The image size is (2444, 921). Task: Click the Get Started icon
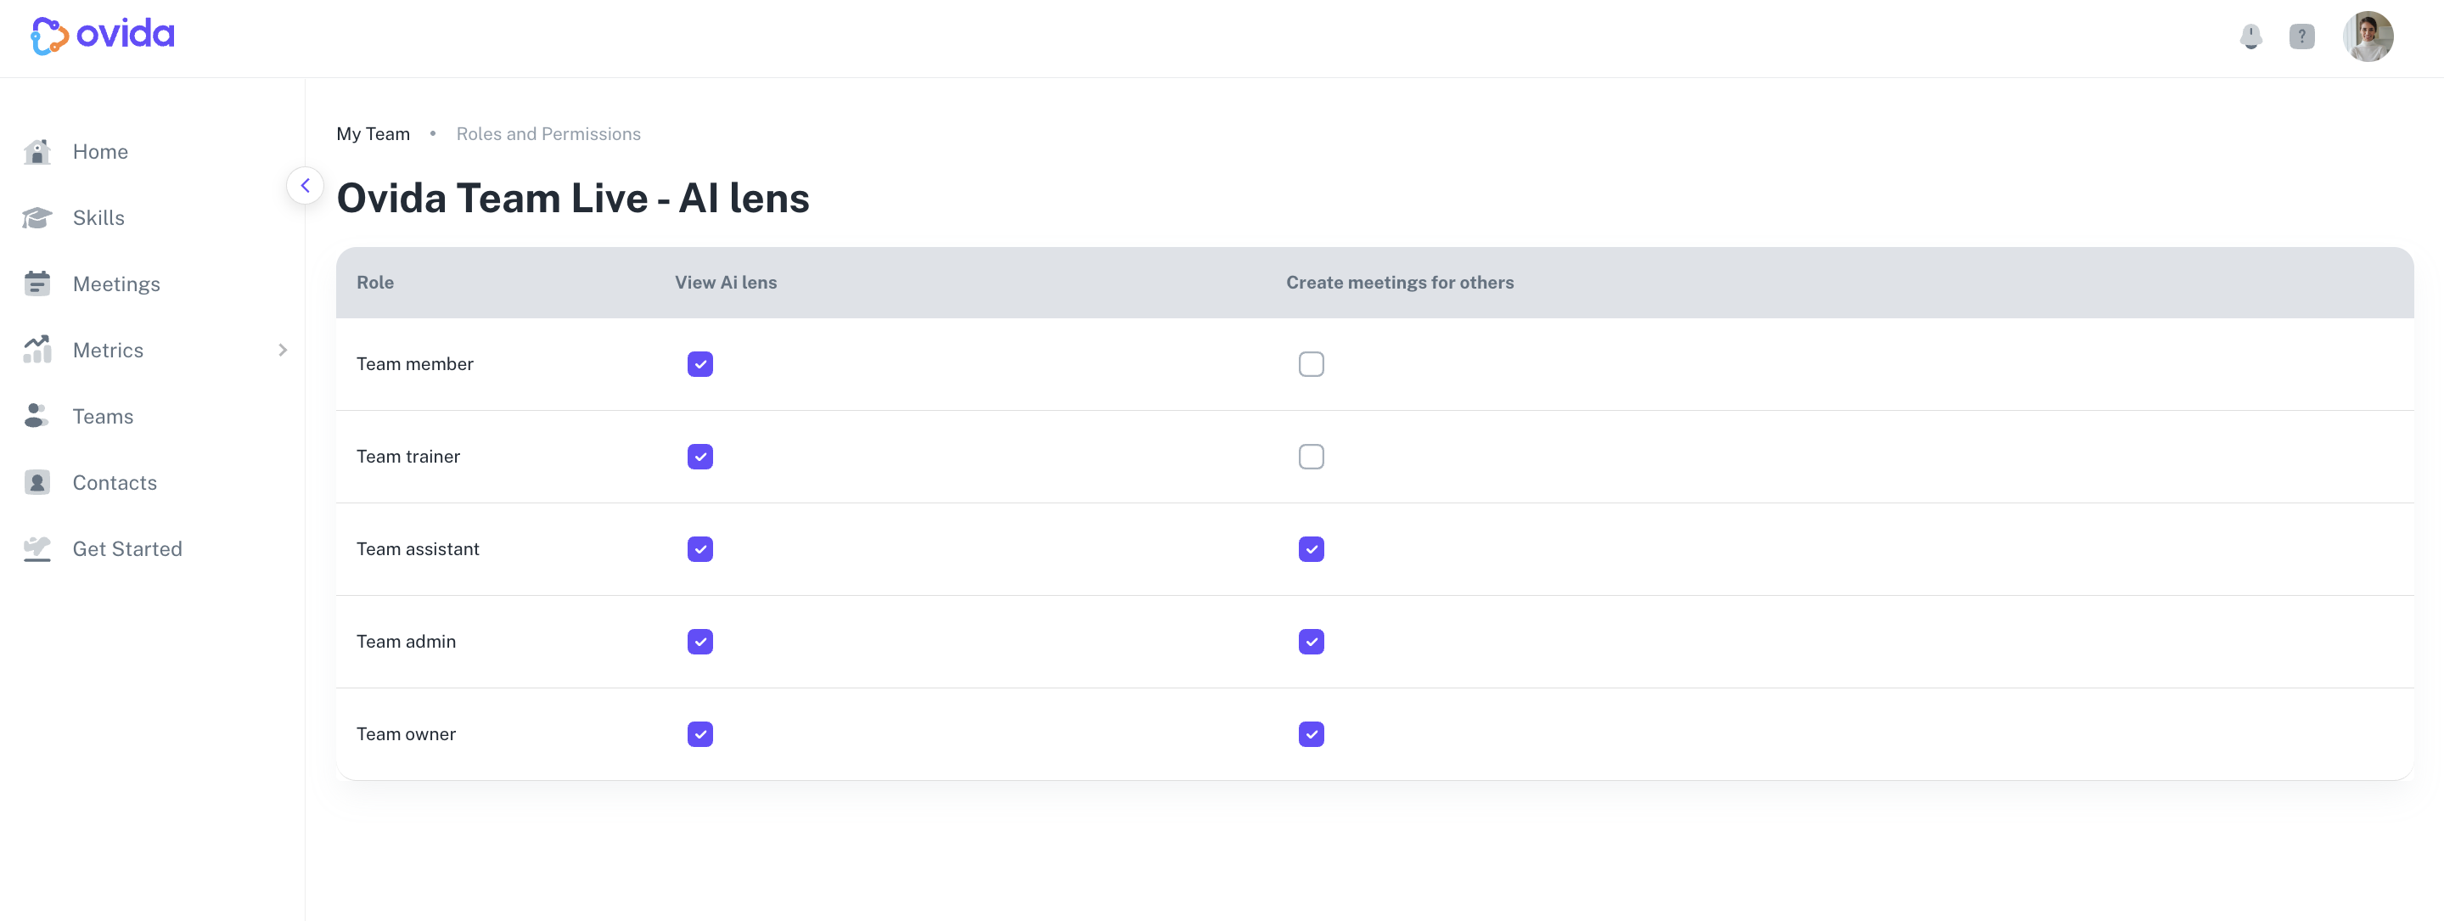tap(37, 549)
